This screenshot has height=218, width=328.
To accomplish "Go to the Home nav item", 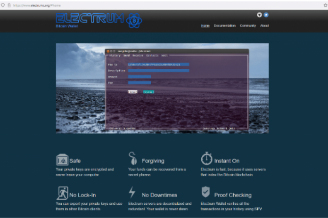I will (x=205, y=26).
